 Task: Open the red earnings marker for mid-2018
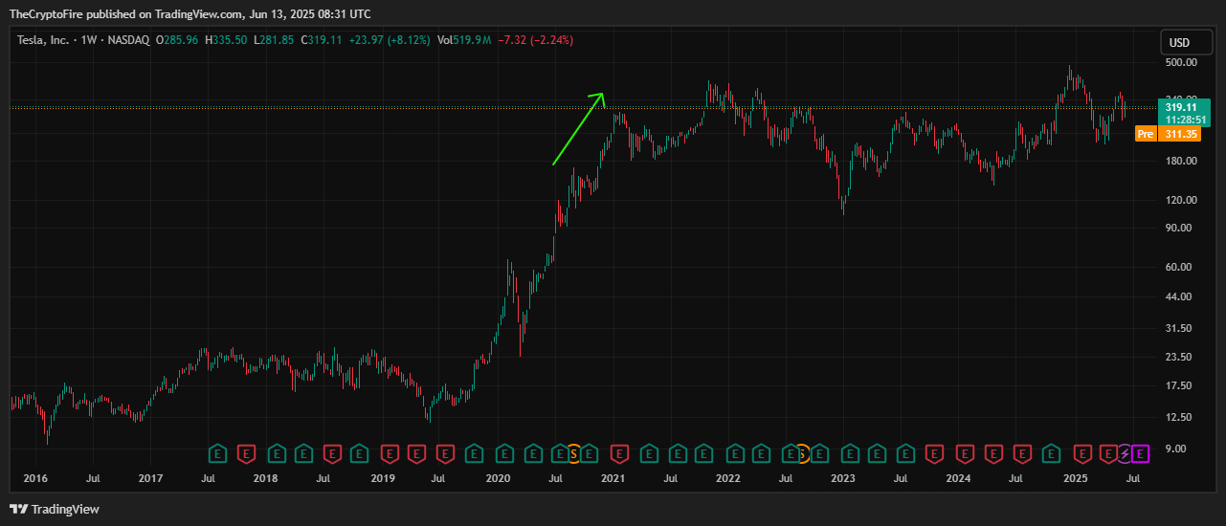click(x=332, y=453)
